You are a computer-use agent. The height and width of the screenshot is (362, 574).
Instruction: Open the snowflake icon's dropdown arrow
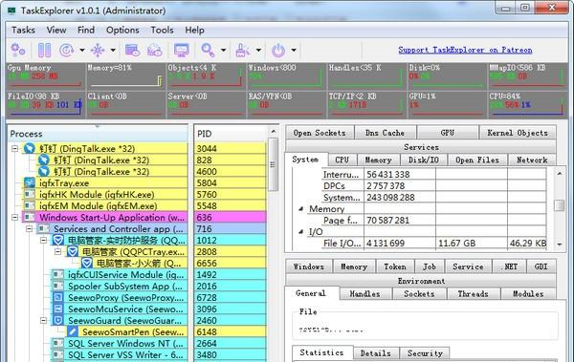(x=113, y=50)
